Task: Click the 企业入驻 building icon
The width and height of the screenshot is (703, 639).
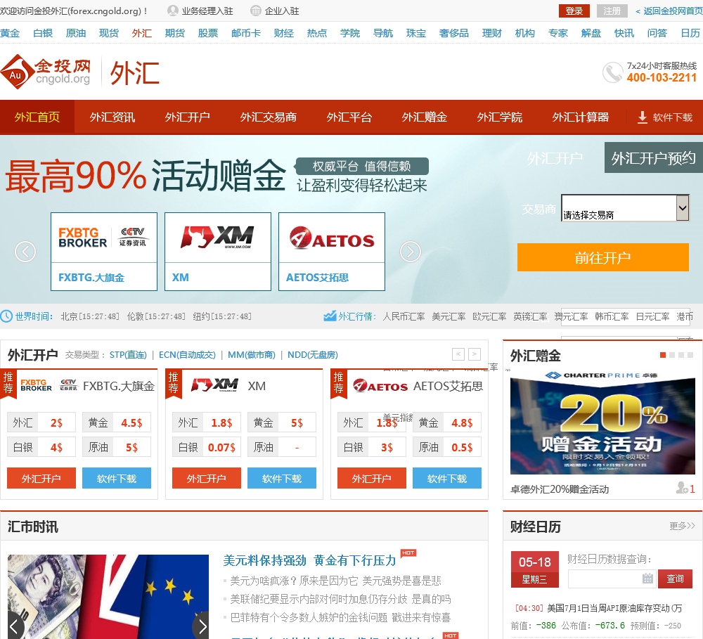Action: point(256,11)
